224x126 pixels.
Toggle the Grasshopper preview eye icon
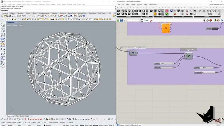(147, 20)
